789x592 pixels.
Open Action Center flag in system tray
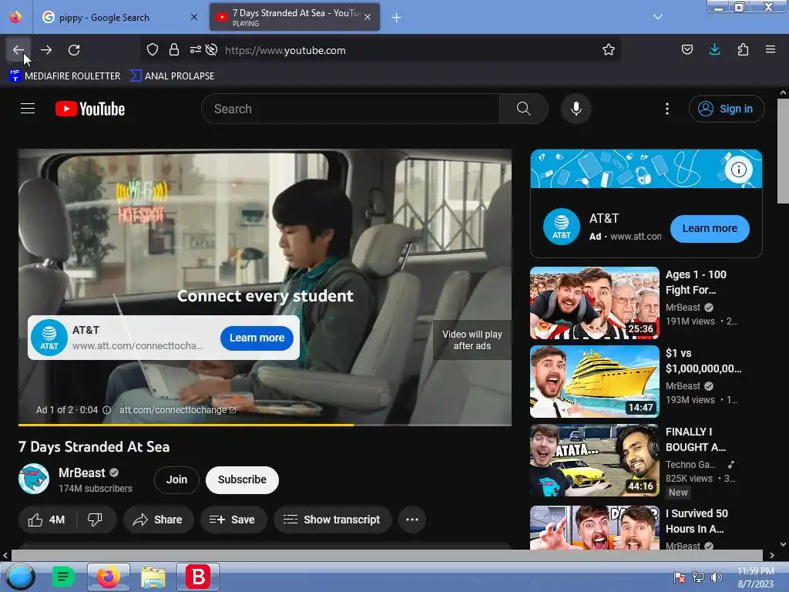(x=680, y=577)
